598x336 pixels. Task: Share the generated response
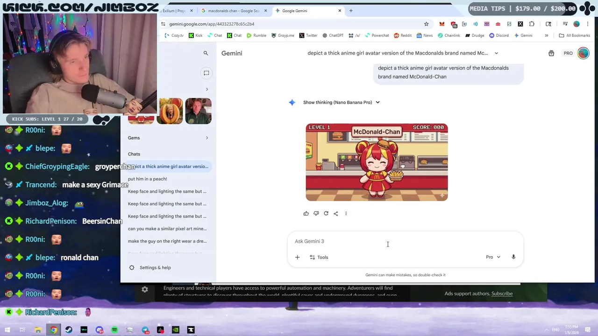point(336,213)
